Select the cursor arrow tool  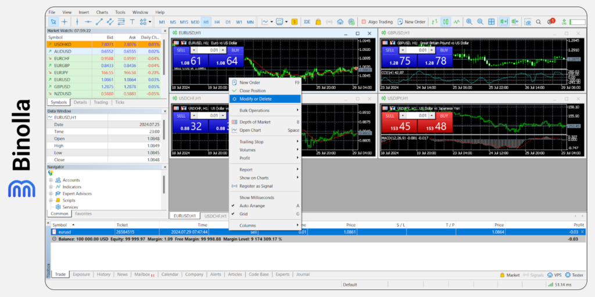pyautogui.click(x=53, y=21)
